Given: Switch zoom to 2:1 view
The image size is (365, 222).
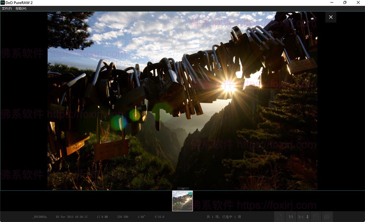Looking at the screenshot, I should pos(301,217).
